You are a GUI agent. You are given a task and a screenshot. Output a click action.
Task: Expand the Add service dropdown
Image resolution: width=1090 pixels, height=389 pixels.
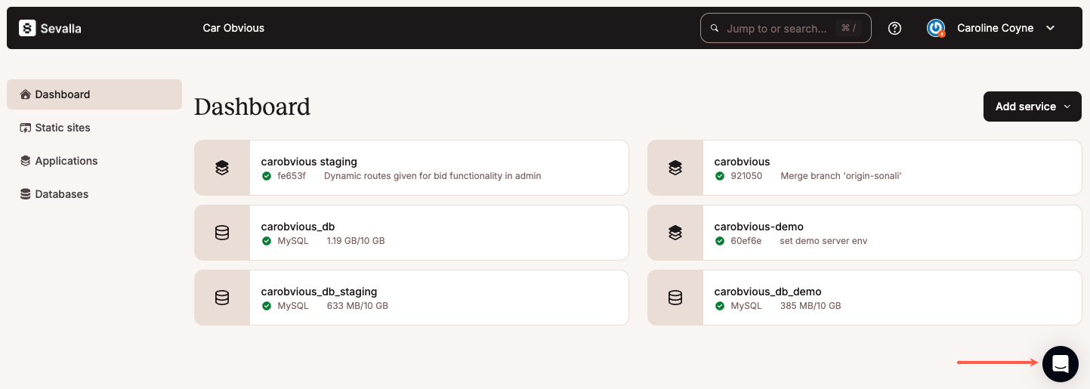point(1032,107)
